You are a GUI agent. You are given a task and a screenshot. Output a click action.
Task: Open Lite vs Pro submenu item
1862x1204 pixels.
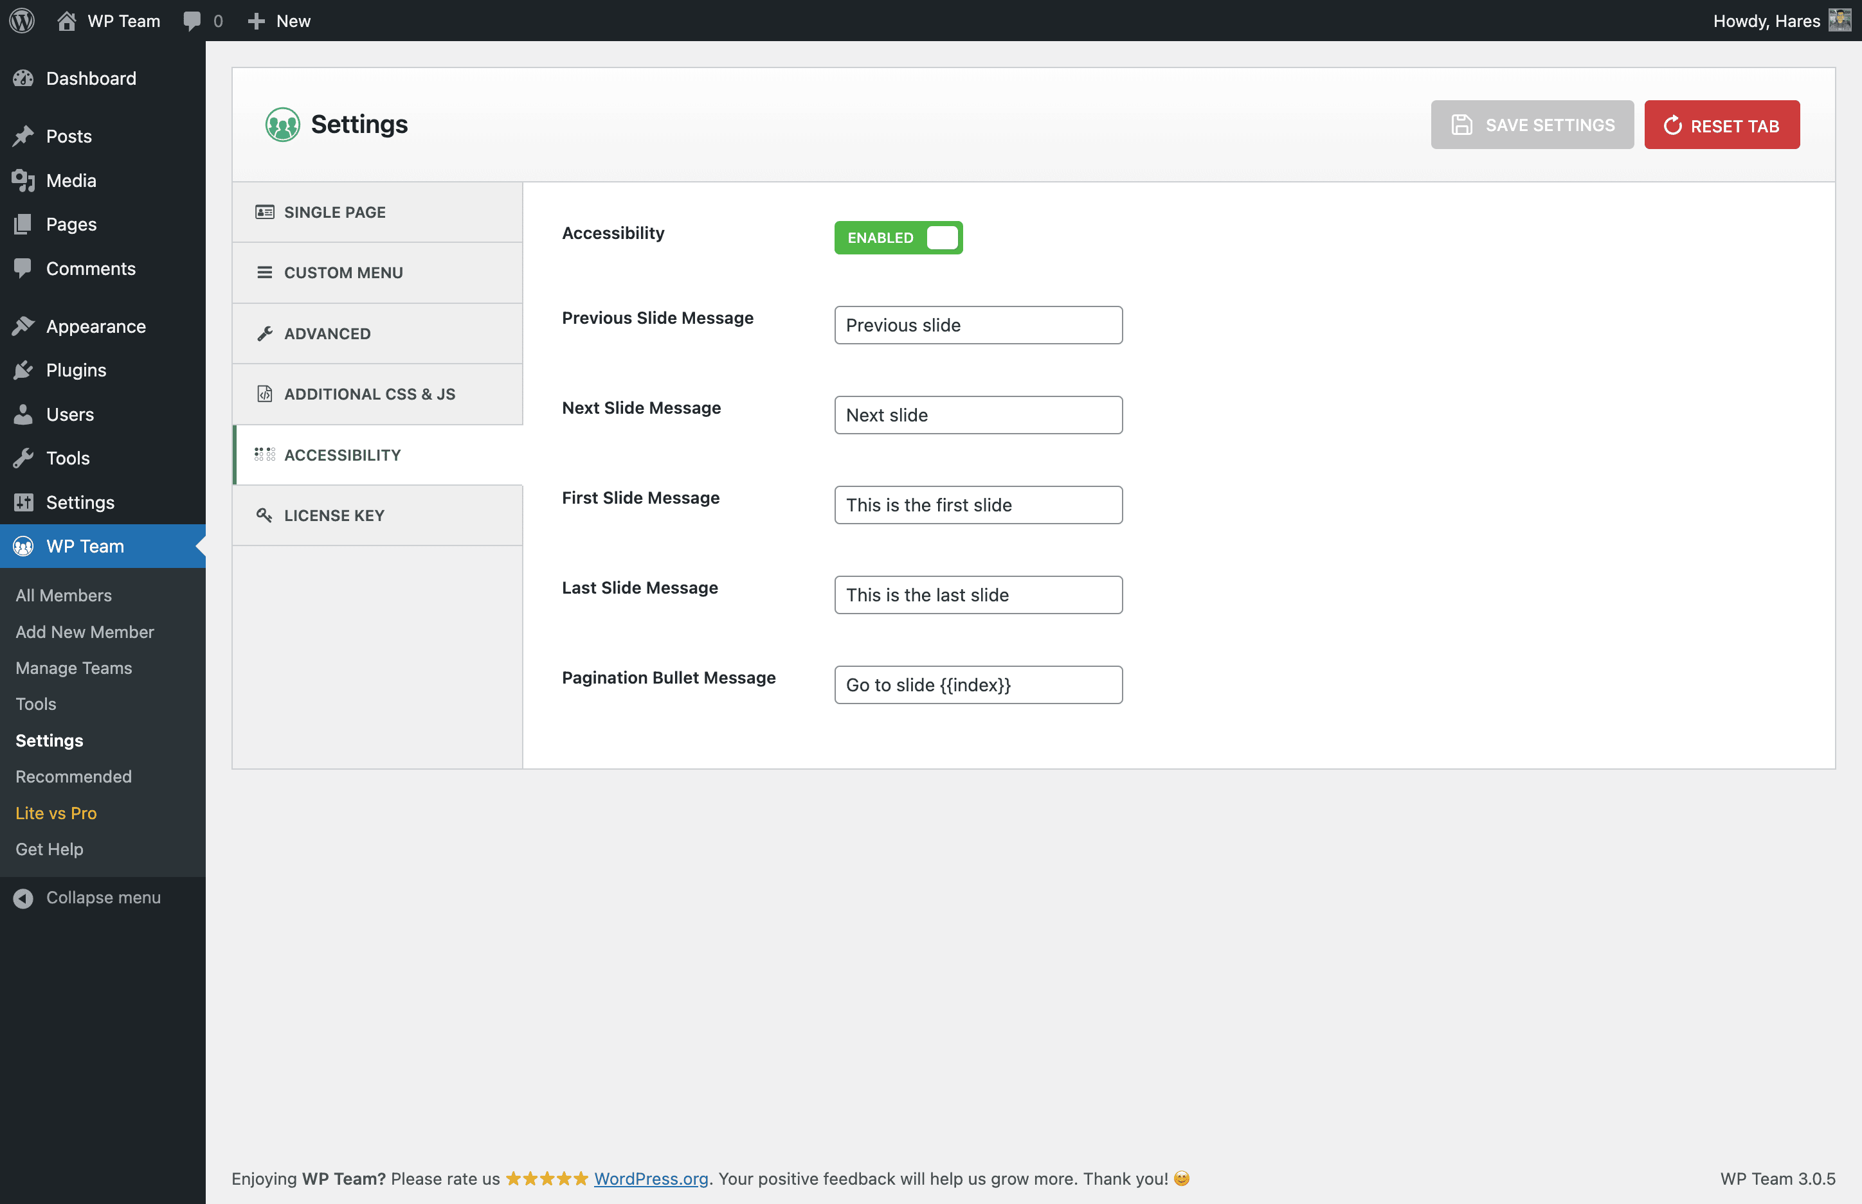click(57, 812)
